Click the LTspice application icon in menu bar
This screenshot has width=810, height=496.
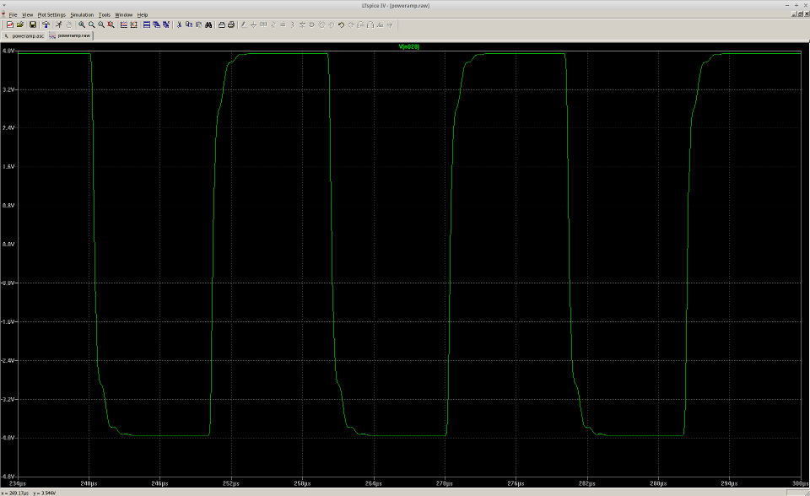coord(3,14)
